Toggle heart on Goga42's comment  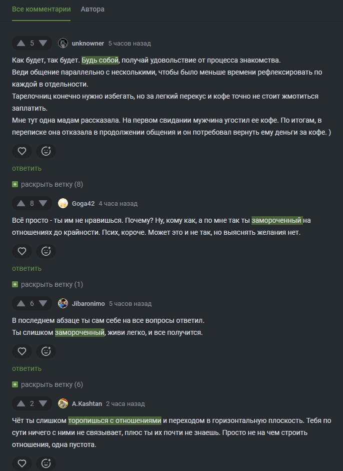coord(22,251)
